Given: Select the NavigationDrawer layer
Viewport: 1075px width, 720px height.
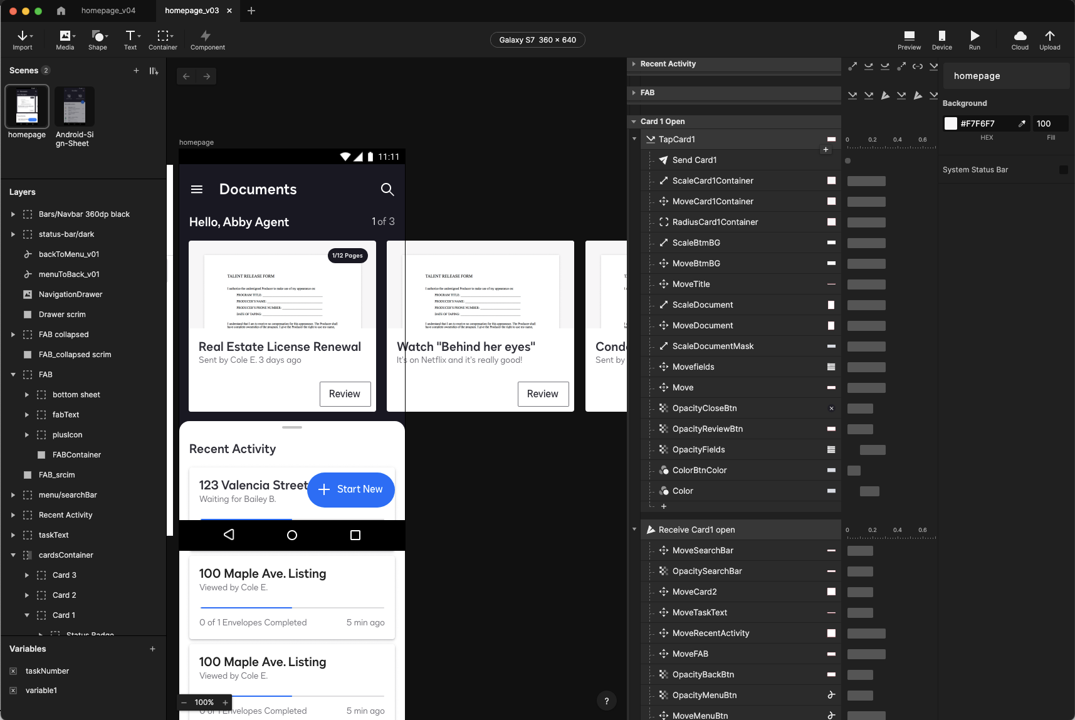Looking at the screenshot, I should pyautogui.click(x=83, y=295).
